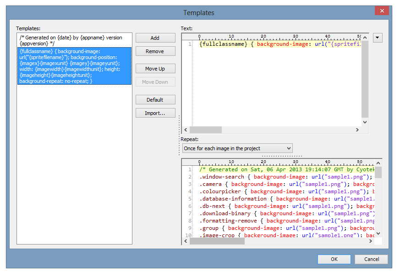Click the .window-search line in preview
This screenshot has width=400, height=277.
coord(286,177)
